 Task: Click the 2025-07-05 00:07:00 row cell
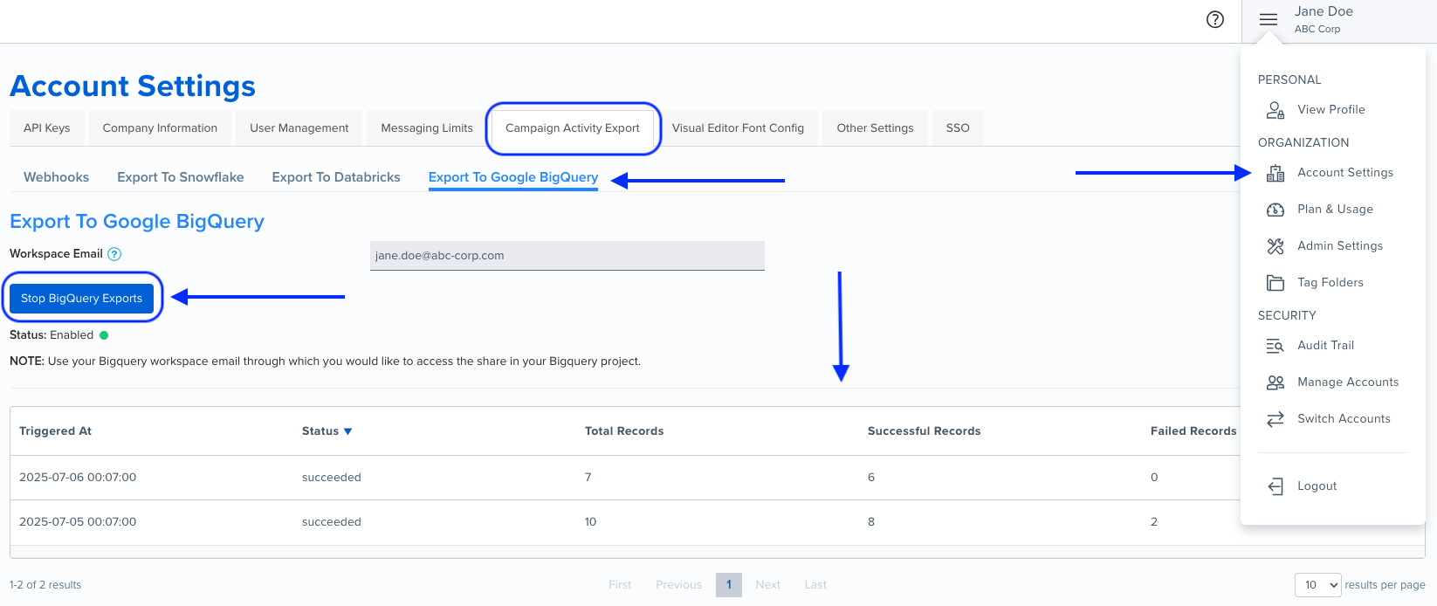click(78, 522)
